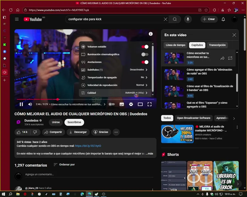Click the search magnifier button
247x197 pixels.
pos(175,19)
